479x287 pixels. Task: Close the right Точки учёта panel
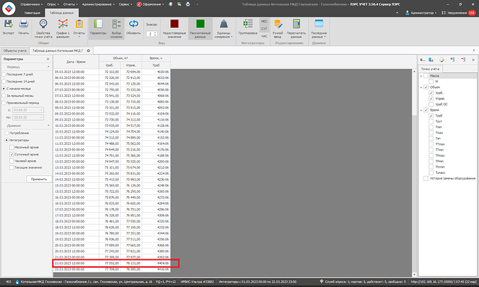point(473,60)
